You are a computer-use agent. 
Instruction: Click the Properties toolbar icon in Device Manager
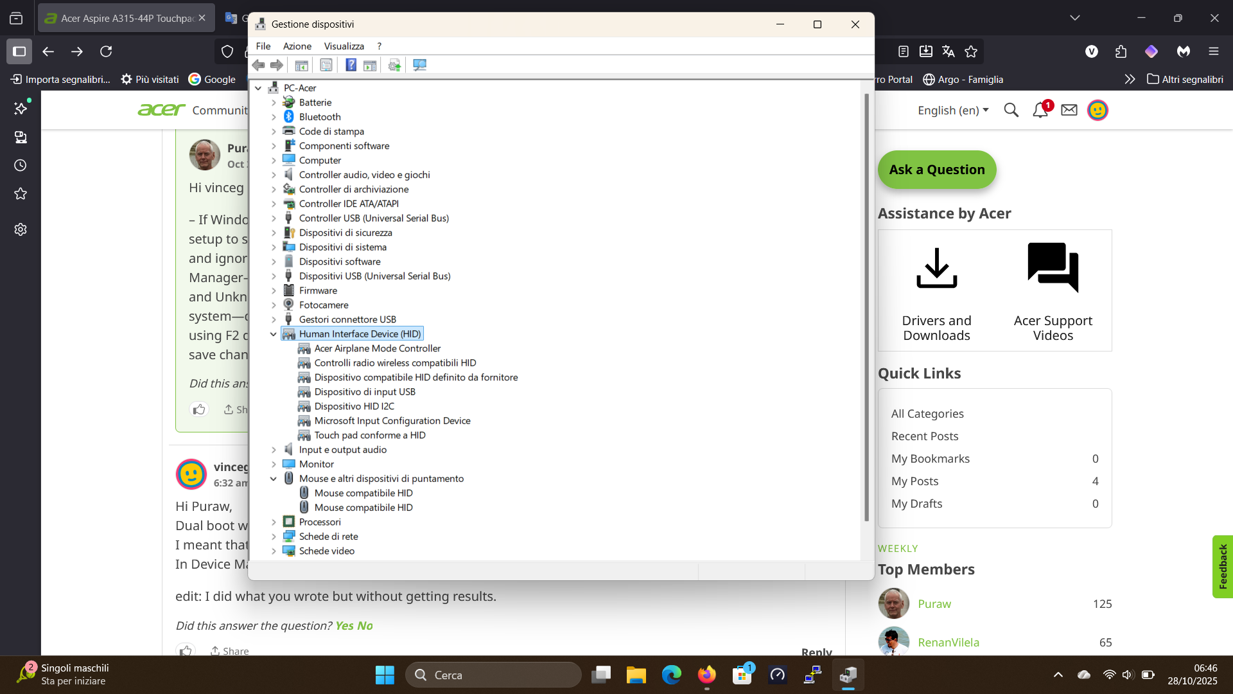pyautogui.click(x=326, y=65)
